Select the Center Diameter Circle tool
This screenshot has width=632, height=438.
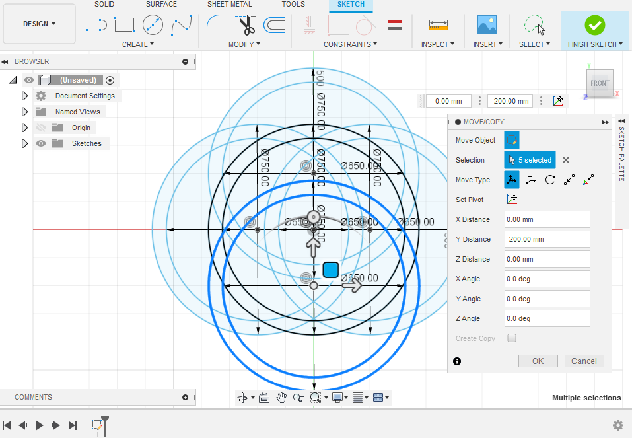(153, 25)
